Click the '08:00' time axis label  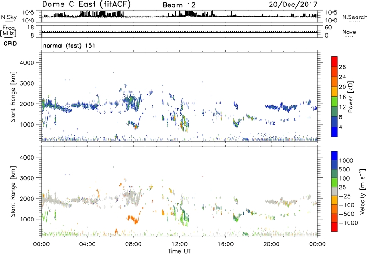(133, 244)
